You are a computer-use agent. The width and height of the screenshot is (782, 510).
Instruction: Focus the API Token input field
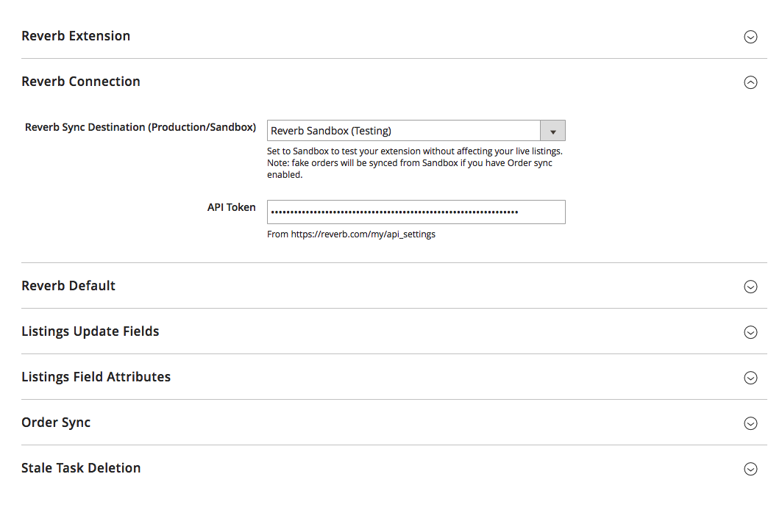(x=416, y=212)
